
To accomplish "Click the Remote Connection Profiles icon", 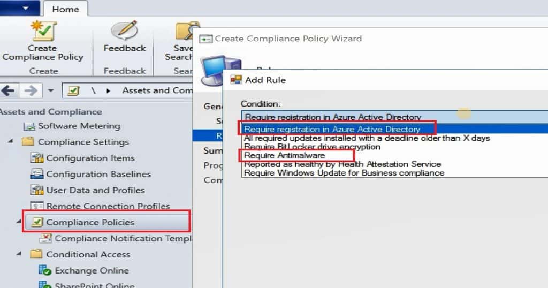I will [x=37, y=206].
